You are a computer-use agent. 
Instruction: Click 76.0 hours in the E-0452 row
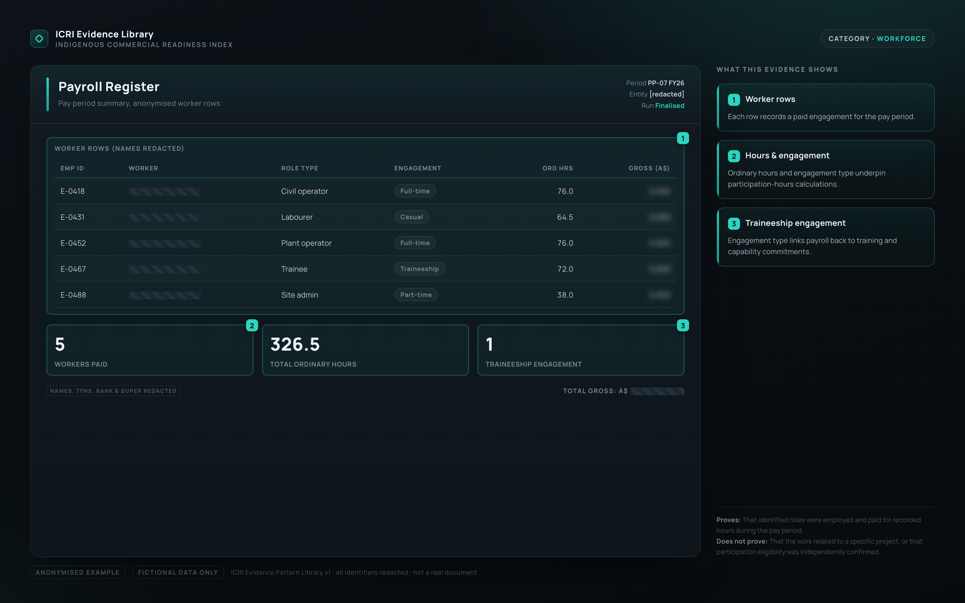[x=565, y=243]
